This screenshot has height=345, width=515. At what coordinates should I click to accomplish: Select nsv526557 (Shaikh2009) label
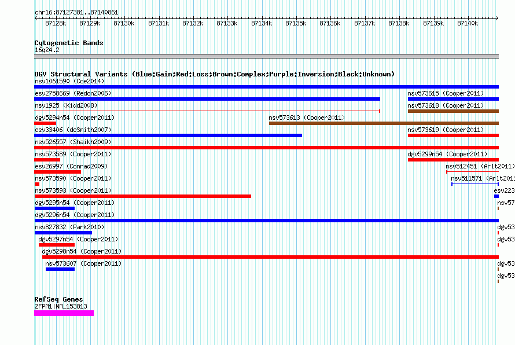[x=73, y=142]
